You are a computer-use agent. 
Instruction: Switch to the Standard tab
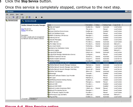(33, 99)
